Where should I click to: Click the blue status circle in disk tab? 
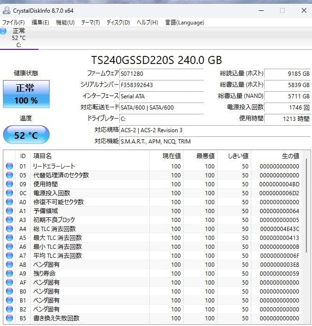(x=3, y=31)
